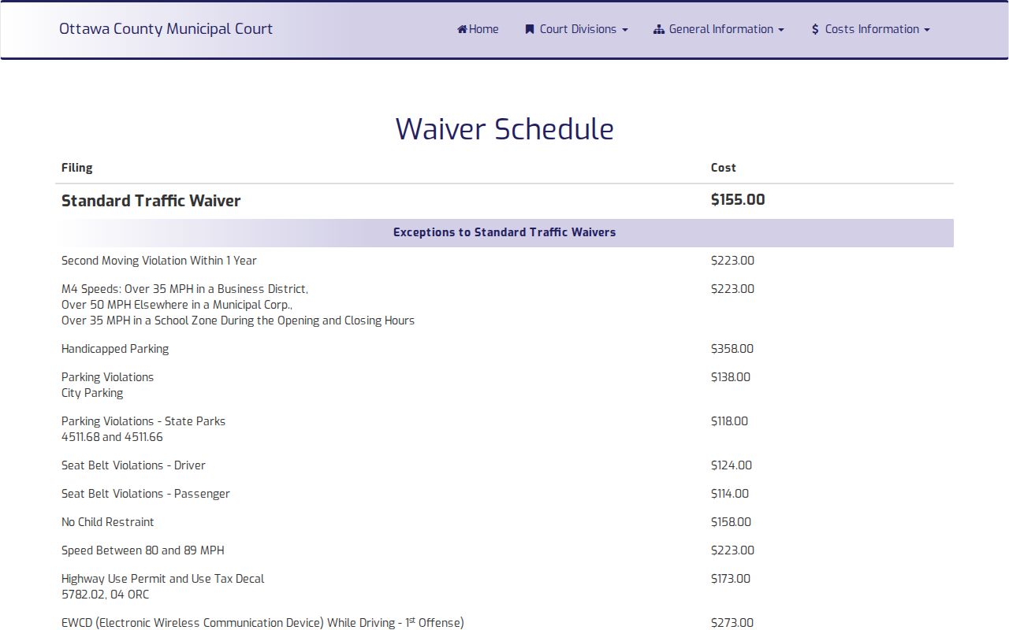This screenshot has width=1009, height=630.
Task: Select the School Zone speed line
Action: tap(238, 321)
